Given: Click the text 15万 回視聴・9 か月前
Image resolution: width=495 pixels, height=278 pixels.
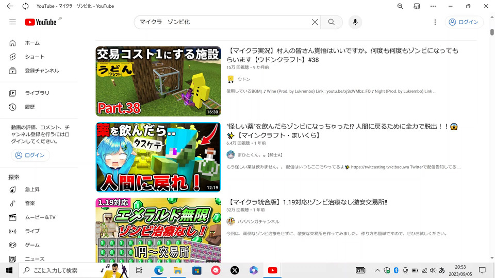Looking at the screenshot, I should (247, 67).
